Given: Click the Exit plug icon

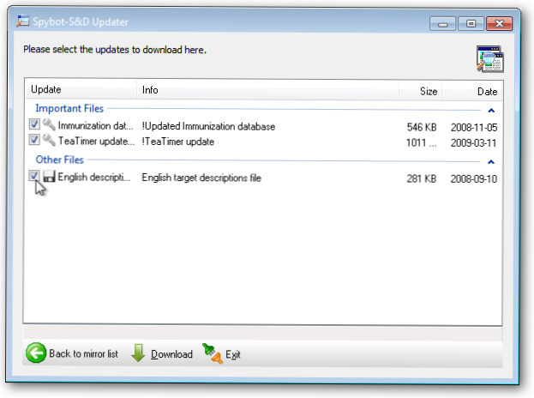Looking at the screenshot, I should point(211,353).
